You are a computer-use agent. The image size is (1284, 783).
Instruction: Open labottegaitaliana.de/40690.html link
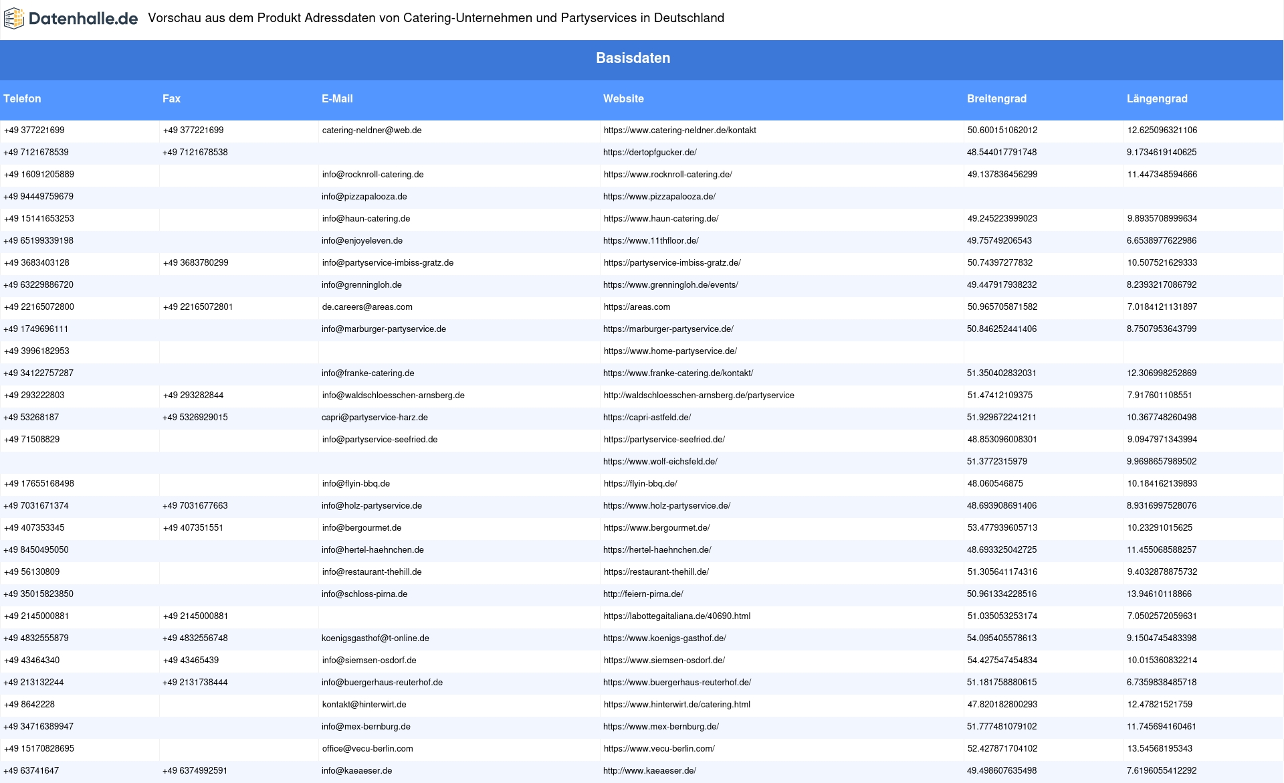click(x=677, y=616)
